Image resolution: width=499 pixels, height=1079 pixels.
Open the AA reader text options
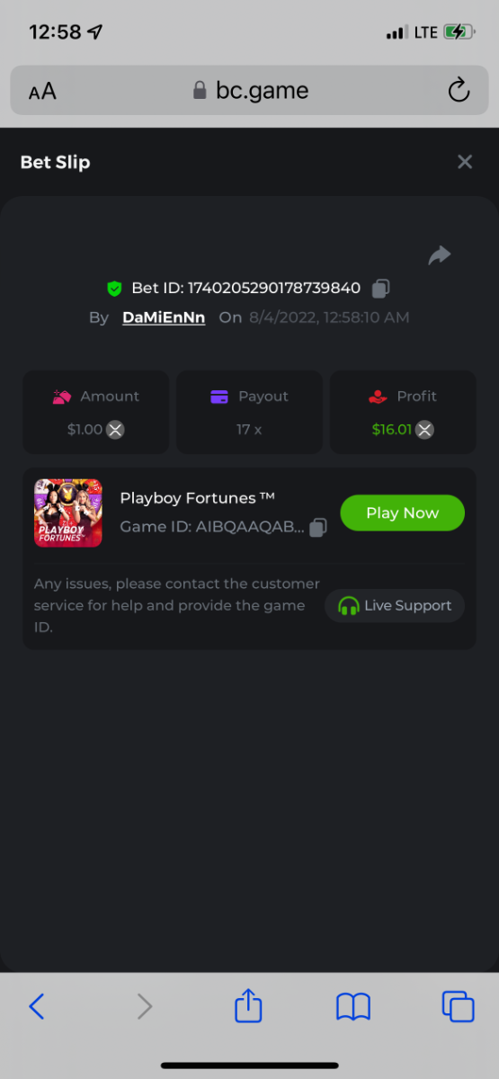click(x=42, y=91)
